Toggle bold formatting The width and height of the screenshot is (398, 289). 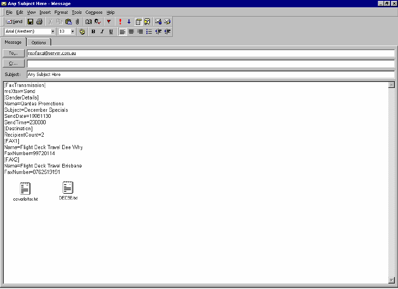[x=94, y=32]
